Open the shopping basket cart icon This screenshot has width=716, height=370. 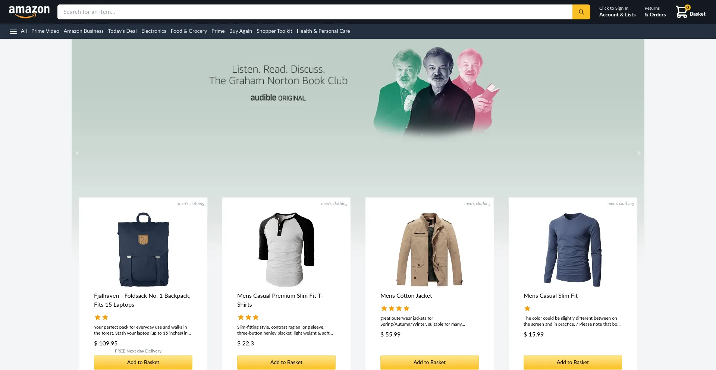tap(682, 12)
